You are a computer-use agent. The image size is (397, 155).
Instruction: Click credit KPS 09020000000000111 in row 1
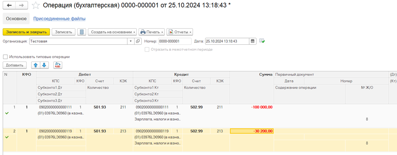pos(152,107)
